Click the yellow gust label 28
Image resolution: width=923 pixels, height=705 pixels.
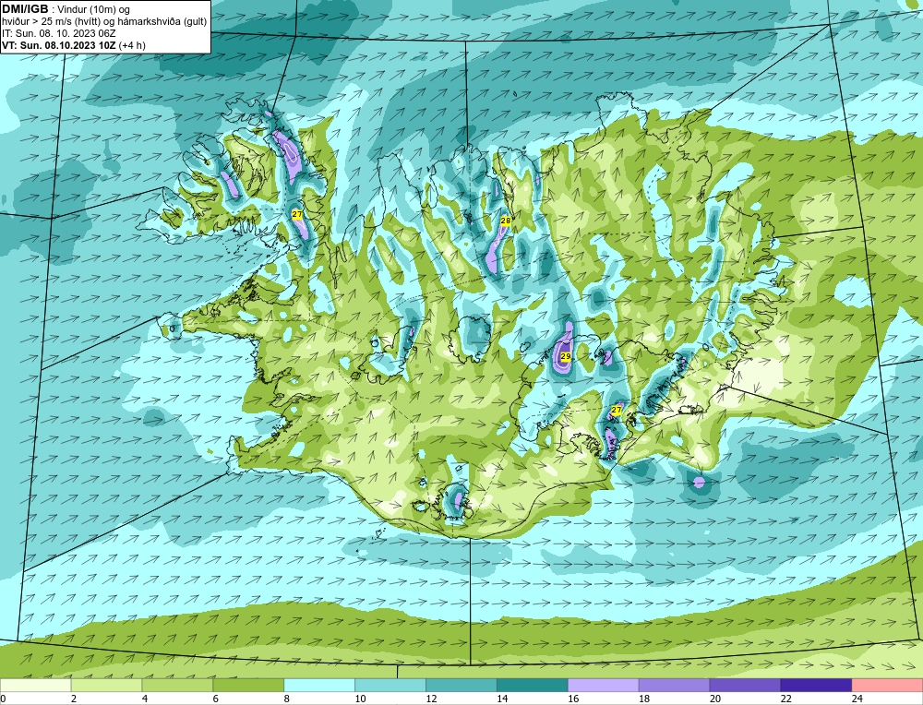point(505,221)
